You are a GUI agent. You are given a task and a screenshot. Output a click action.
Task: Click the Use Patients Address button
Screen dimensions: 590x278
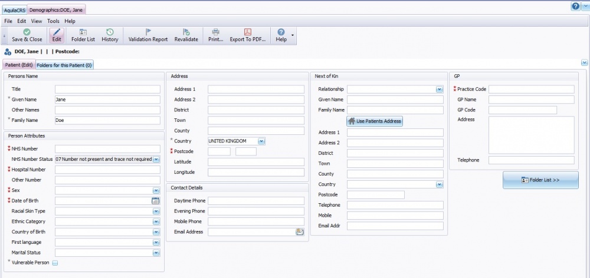click(x=375, y=121)
